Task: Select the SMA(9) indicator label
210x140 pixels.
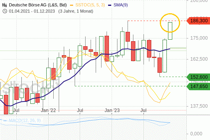Action: pos(121,5)
